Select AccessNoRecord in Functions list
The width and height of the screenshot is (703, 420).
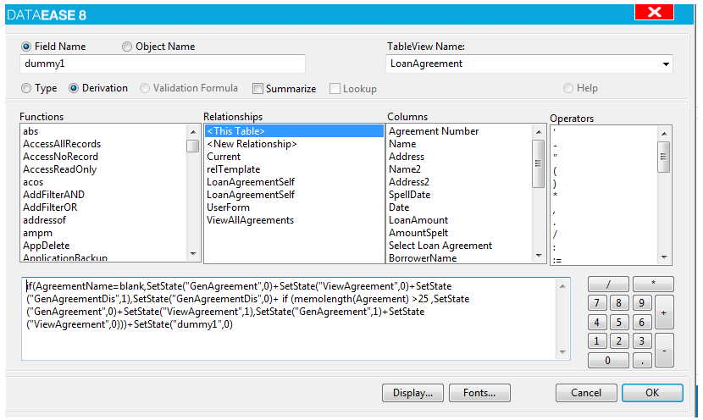[x=60, y=157]
